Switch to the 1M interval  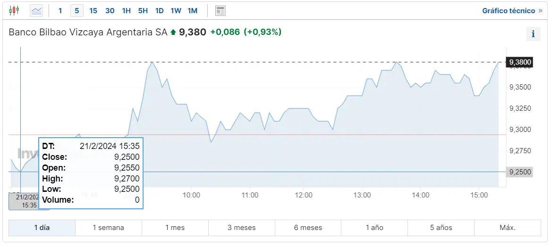(192, 10)
